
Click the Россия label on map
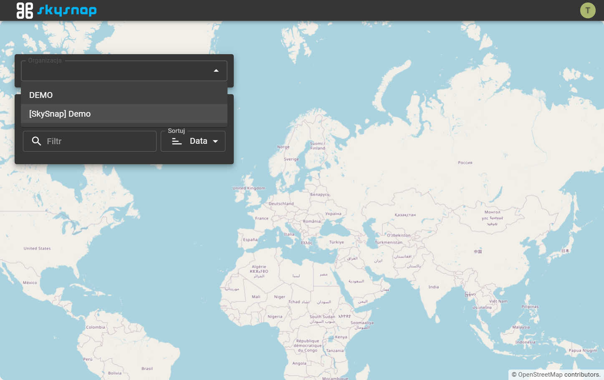click(465, 163)
